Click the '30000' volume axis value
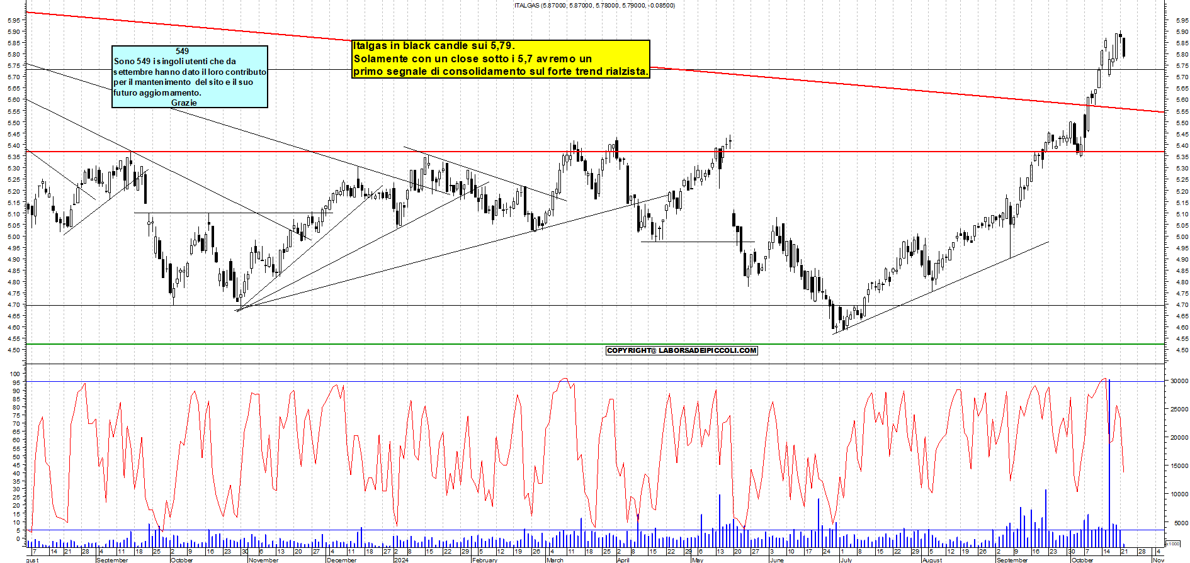Screen dimensions: 1190x563 pos(1179,381)
